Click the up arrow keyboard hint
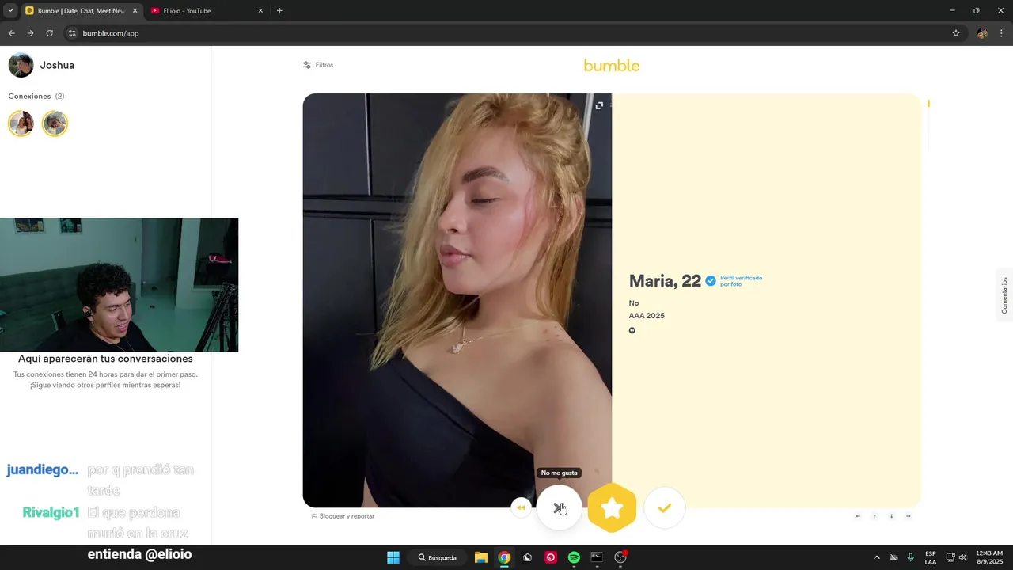 click(875, 516)
